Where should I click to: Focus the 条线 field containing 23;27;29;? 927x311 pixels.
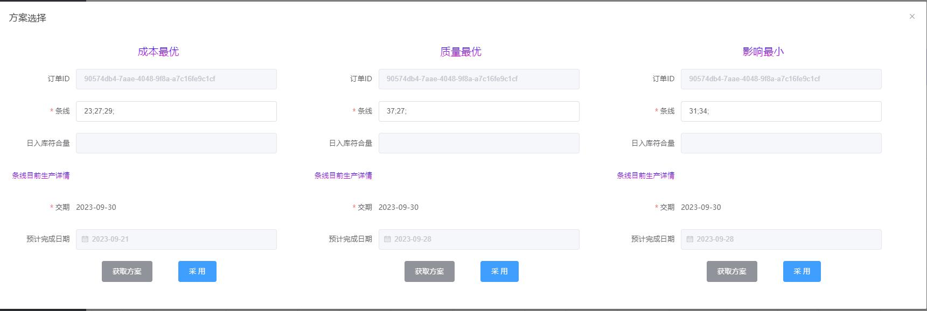(x=176, y=111)
